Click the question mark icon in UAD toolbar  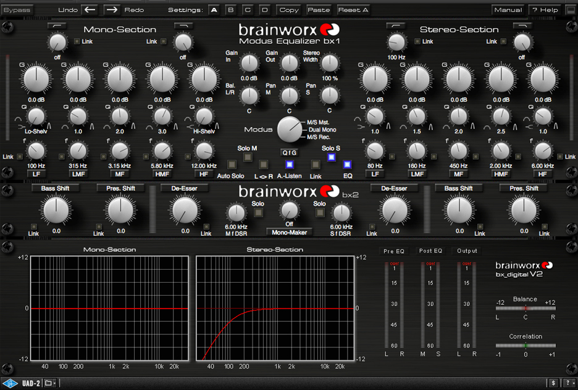(x=568, y=383)
